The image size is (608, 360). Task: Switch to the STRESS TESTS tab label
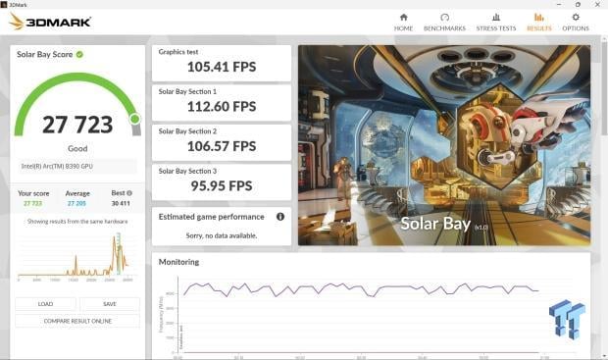(x=496, y=28)
